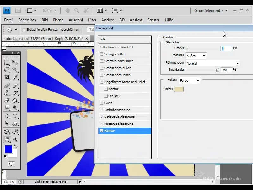Close the tutorial.psd document tab
This screenshot has height=190, width=253.
87,39
